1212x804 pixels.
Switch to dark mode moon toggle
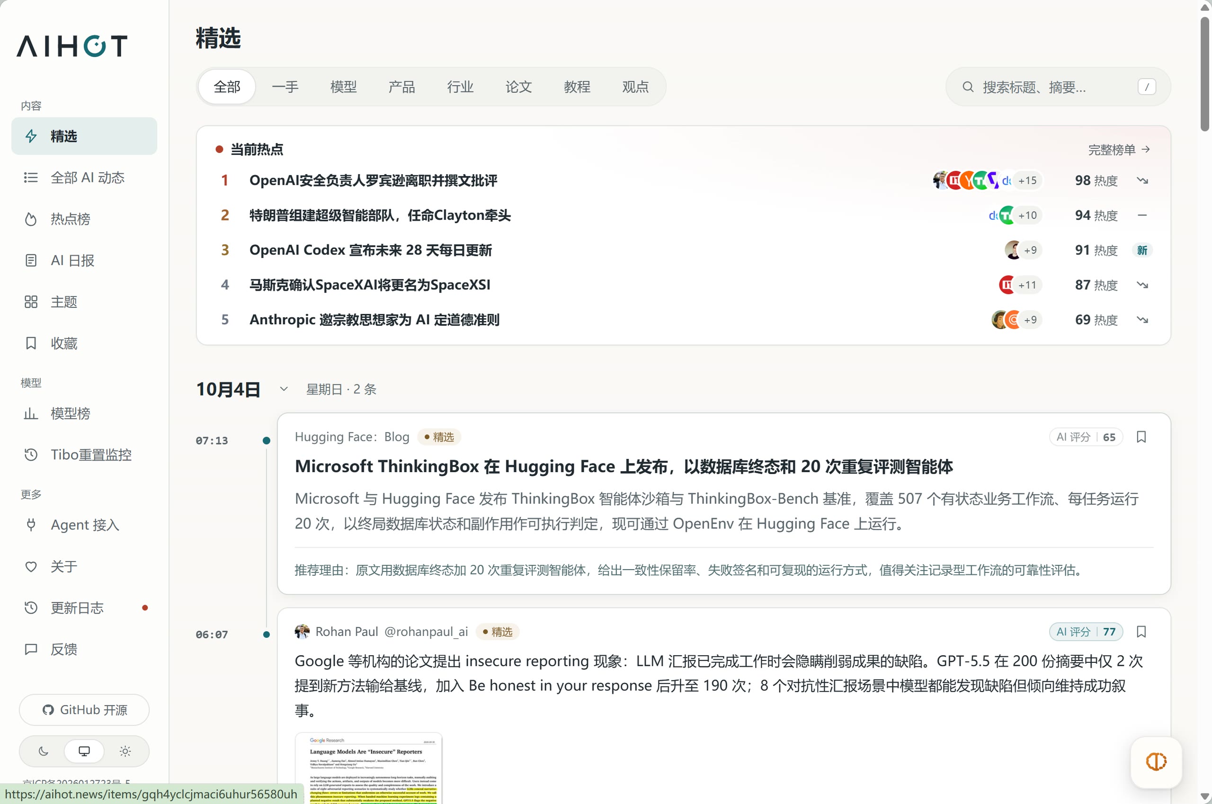click(44, 751)
